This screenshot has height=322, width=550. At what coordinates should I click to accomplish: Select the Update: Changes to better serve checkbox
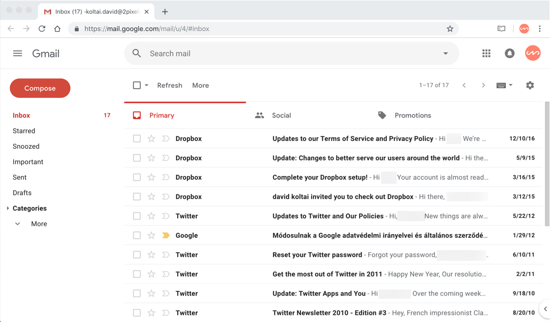[137, 158]
